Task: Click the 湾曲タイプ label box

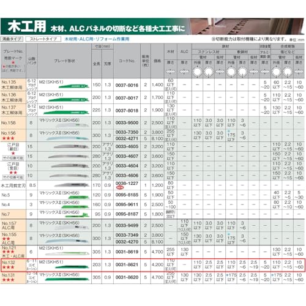Action: pos(12,39)
